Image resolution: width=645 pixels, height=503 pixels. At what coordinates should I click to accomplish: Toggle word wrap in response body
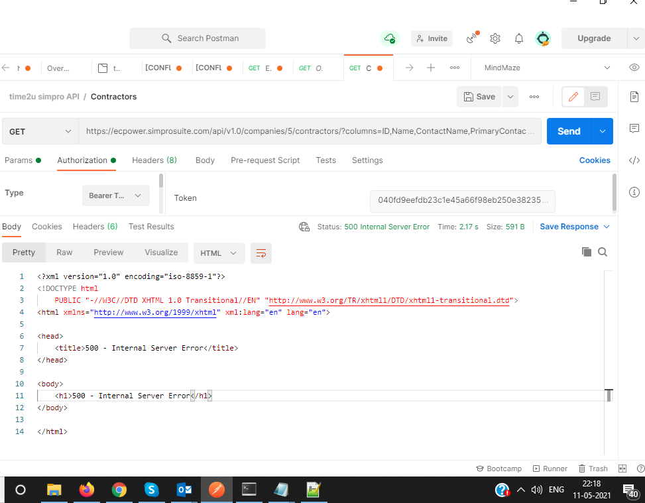tap(261, 253)
